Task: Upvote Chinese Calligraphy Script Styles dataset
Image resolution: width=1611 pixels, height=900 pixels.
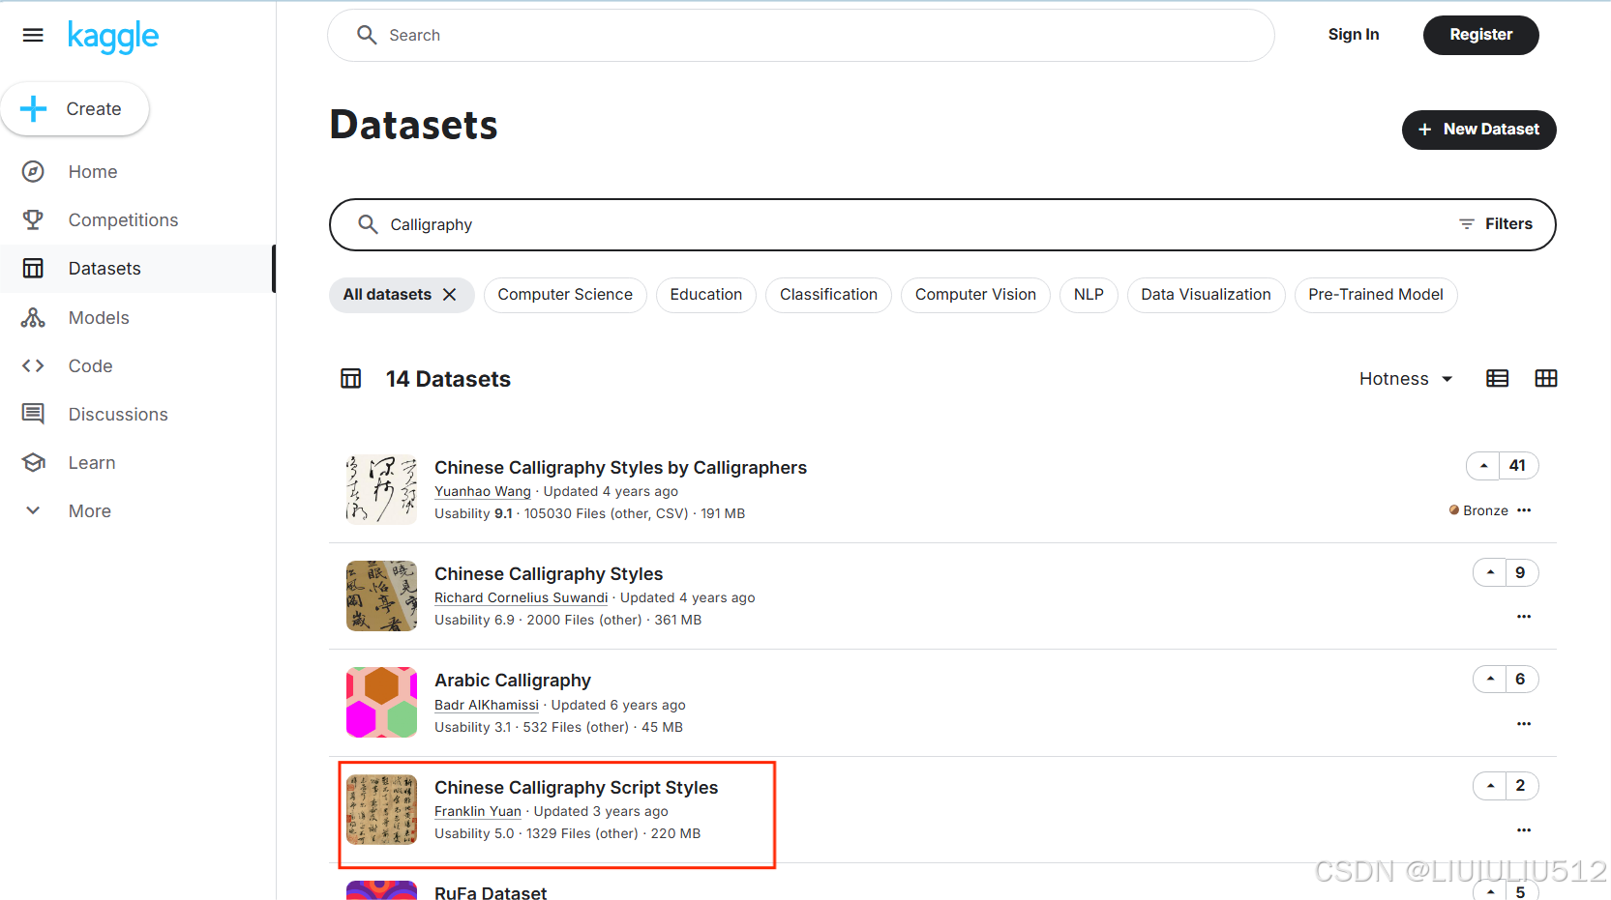Action: pos(1490,786)
